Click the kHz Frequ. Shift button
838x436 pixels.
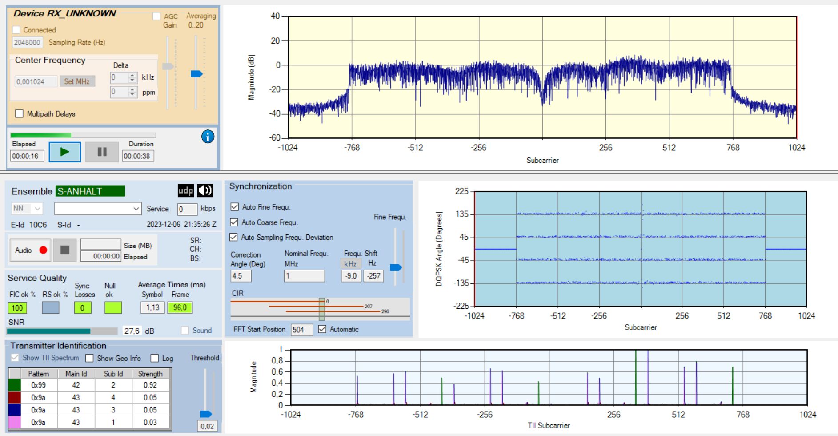click(350, 264)
